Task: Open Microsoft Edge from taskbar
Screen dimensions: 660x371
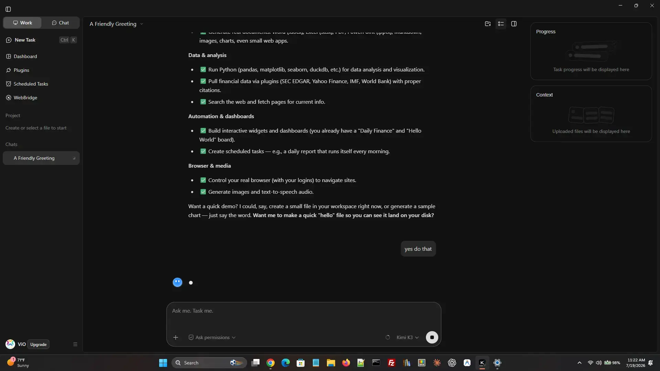Action: pyautogui.click(x=286, y=363)
